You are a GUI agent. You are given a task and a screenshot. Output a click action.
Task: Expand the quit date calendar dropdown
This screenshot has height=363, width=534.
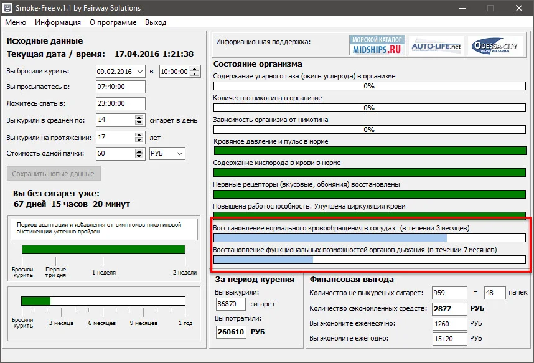(139, 72)
